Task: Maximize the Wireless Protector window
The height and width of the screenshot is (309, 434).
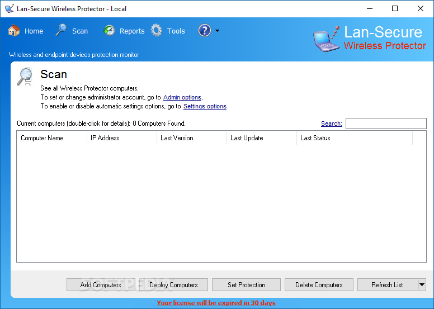Action: [395, 8]
